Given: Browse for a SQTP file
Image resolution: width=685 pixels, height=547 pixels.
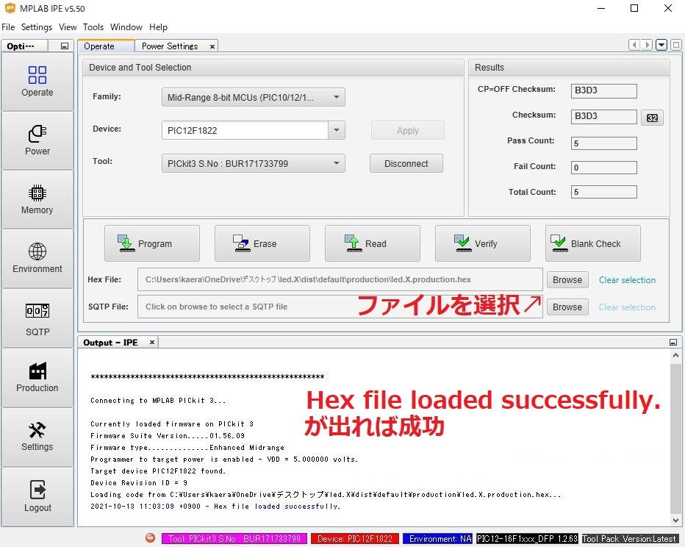Looking at the screenshot, I should pos(567,307).
